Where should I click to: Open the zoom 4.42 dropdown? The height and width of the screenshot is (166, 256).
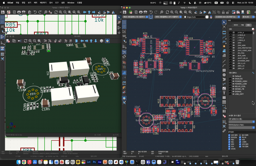248,17
